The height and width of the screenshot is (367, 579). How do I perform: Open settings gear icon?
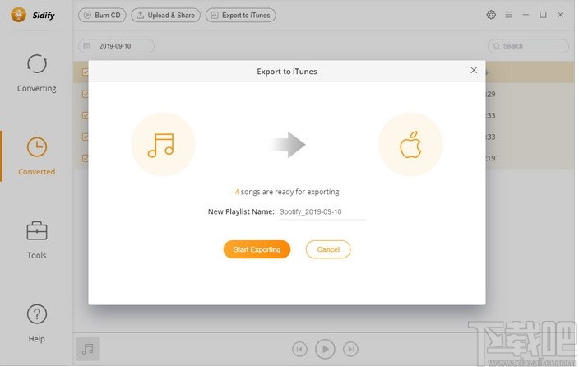(491, 15)
